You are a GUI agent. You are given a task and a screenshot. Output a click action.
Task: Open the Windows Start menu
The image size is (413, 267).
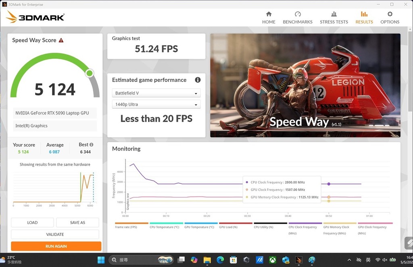[x=101, y=260]
